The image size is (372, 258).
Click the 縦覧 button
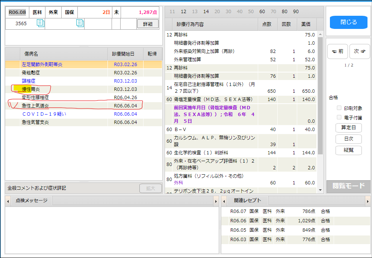(x=348, y=150)
